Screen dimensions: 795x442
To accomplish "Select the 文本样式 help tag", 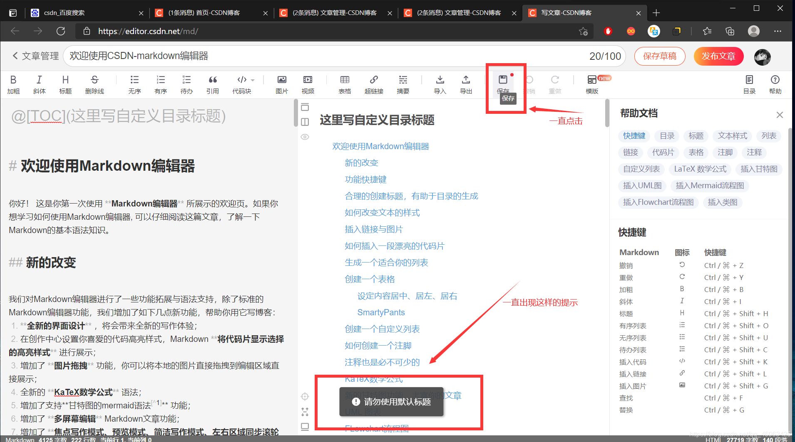I will click(x=733, y=136).
